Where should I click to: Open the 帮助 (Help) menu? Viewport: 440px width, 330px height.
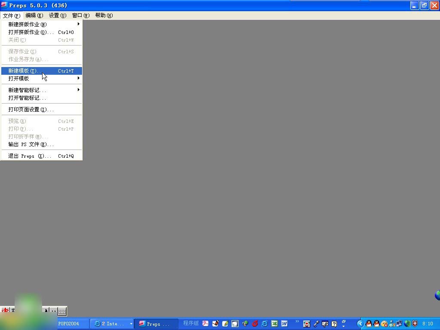[104, 15]
